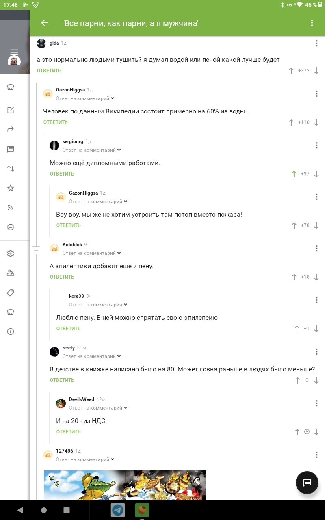The width and height of the screenshot is (325, 520).
Task: Collapse the Koloblok comment thread
Action: pyautogui.click(x=36, y=250)
